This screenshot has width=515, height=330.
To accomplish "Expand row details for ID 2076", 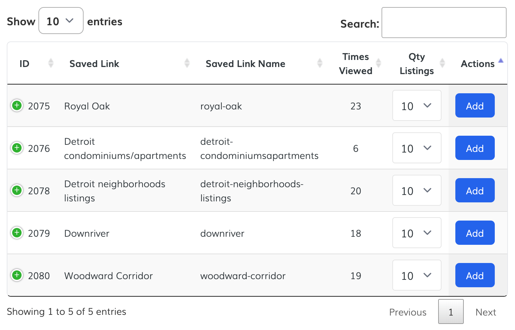I will (x=17, y=148).
